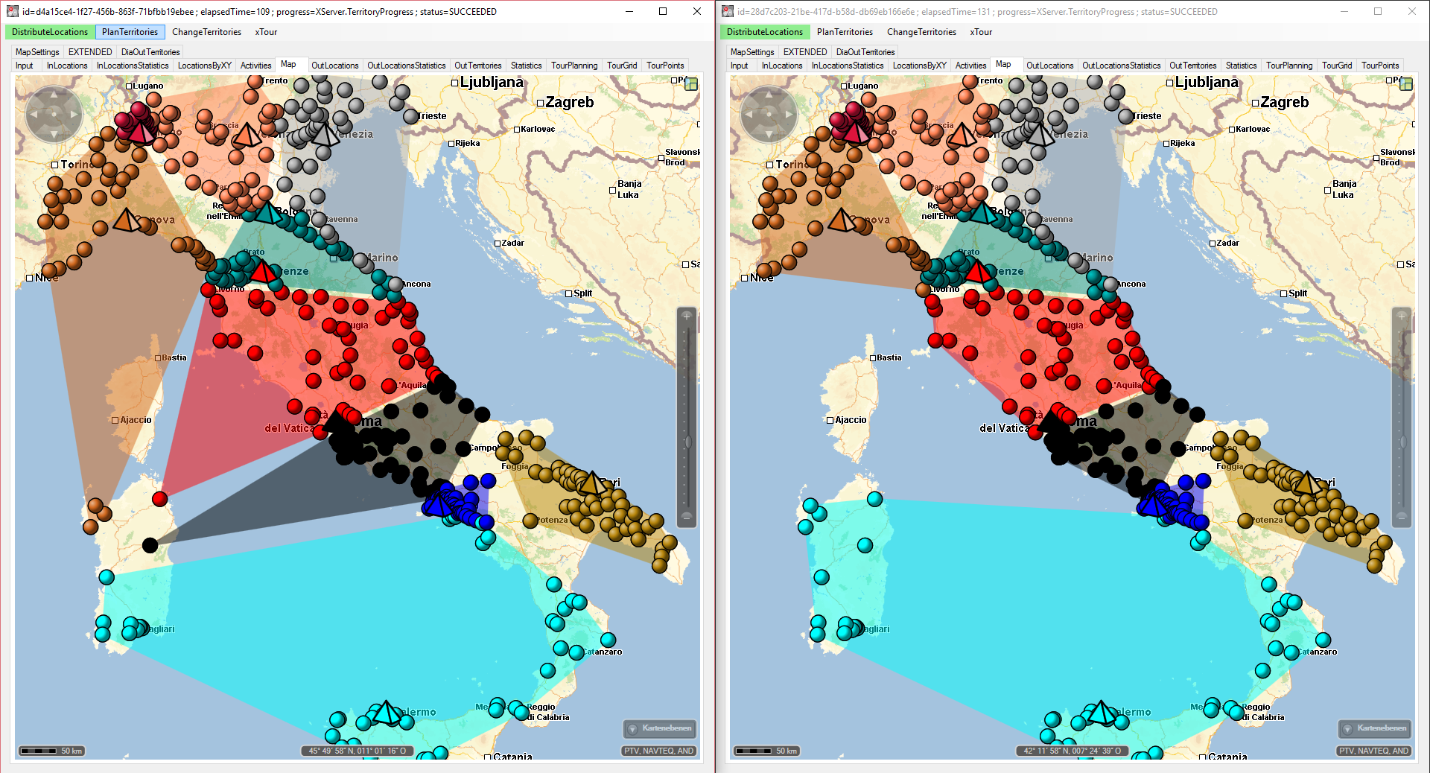Click pan-left arrow on right map compass
Image resolution: width=1430 pixels, height=773 pixels.
[749, 115]
